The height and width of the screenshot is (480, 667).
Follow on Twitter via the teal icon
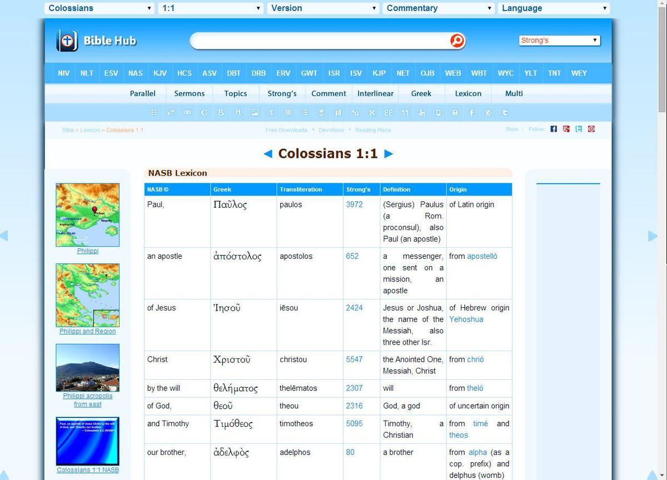[x=579, y=129]
